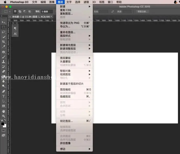
Task: Select the Horizontal Type tool
Action: click(3, 96)
